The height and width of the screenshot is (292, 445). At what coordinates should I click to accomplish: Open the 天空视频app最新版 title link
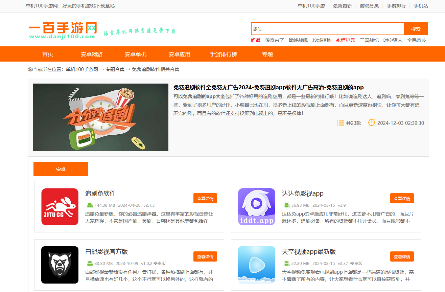tap(309, 252)
